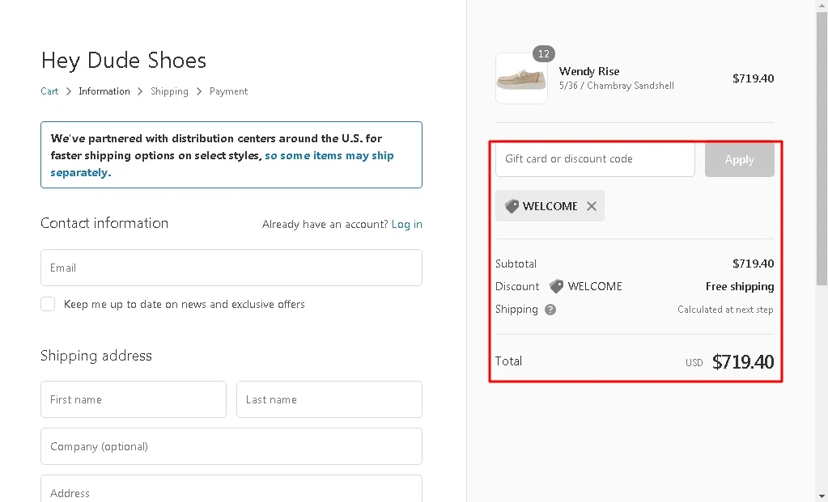Focus the First name field
This screenshot has height=502, width=828.
coord(134,399)
